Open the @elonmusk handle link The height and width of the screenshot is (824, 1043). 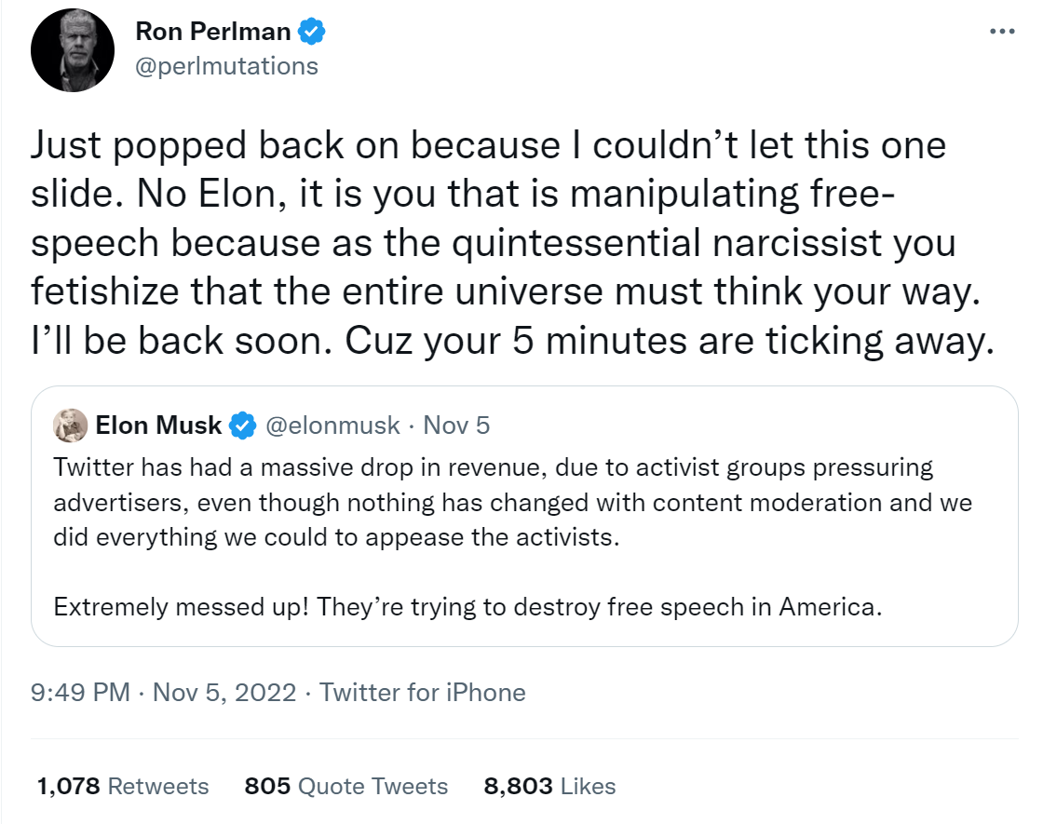click(332, 426)
